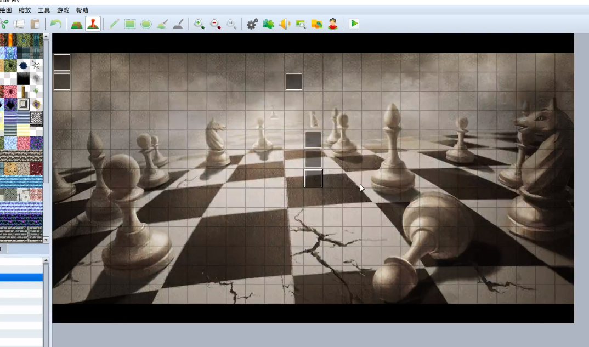Image resolution: width=589 pixels, height=347 pixels.
Task: Open the Character Generator
Action: pyautogui.click(x=333, y=24)
